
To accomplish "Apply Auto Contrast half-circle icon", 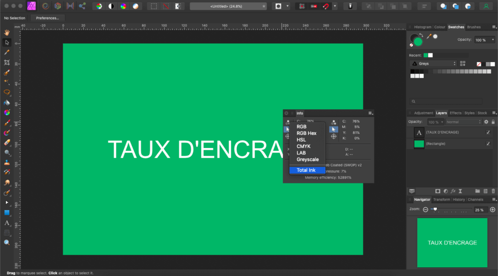I will [111, 6].
